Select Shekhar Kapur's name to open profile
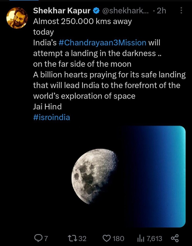192x246 pixels. pos(61,11)
